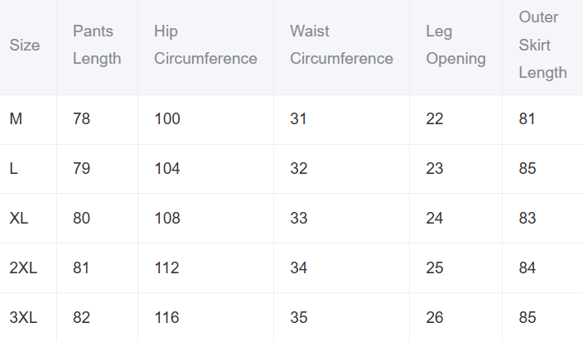
Task: Click the hip circumference value 108
Action: tap(167, 219)
